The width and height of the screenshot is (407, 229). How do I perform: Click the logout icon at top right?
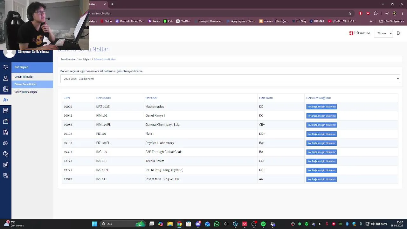pos(399,33)
